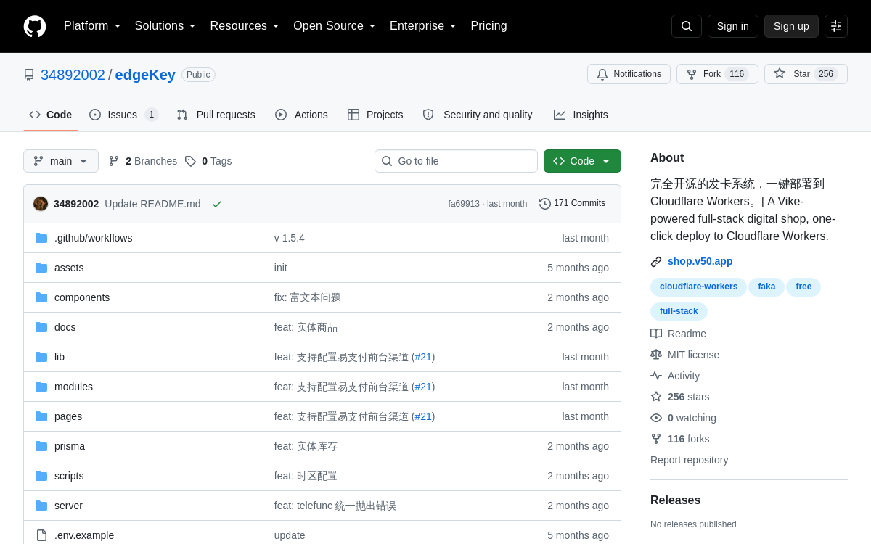This screenshot has width=871, height=544.
Task: Click the repository icon next to 34892002
Action: [29, 75]
